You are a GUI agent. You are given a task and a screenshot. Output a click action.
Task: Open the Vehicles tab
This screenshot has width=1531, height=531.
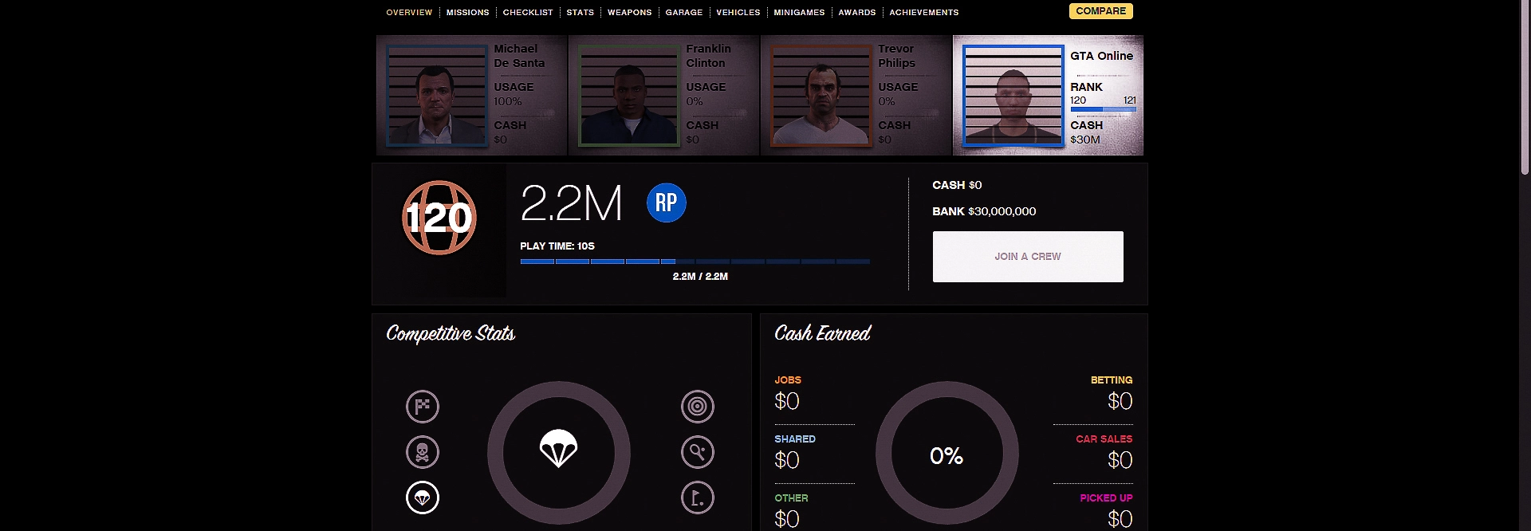(738, 13)
